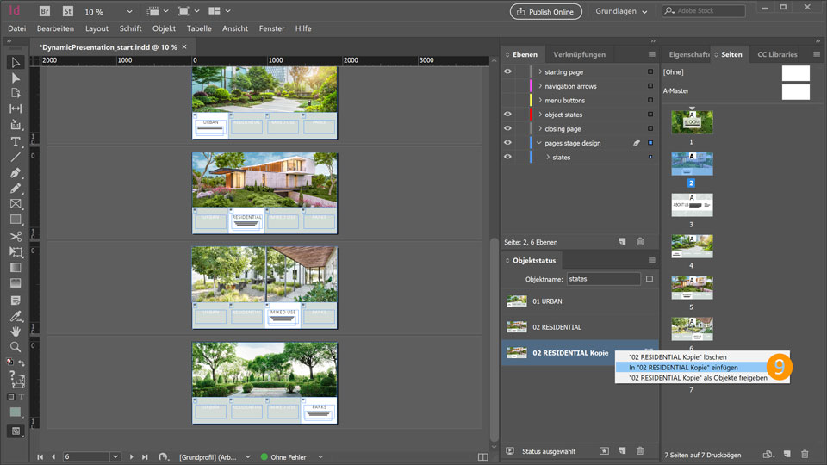
Task: Select the Selection tool arrow
Action: [16, 62]
